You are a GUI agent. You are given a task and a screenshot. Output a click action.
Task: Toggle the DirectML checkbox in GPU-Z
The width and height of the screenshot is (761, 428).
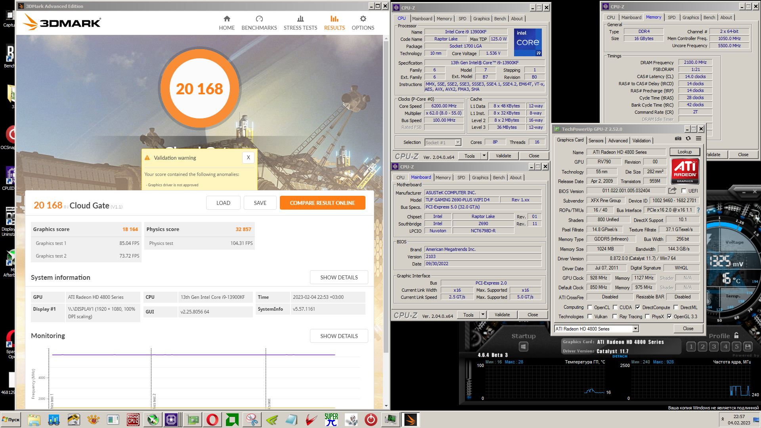[x=676, y=307]
